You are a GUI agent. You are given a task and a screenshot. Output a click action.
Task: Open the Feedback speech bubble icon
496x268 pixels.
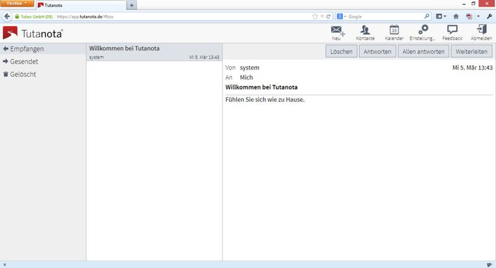pos(453,33)
